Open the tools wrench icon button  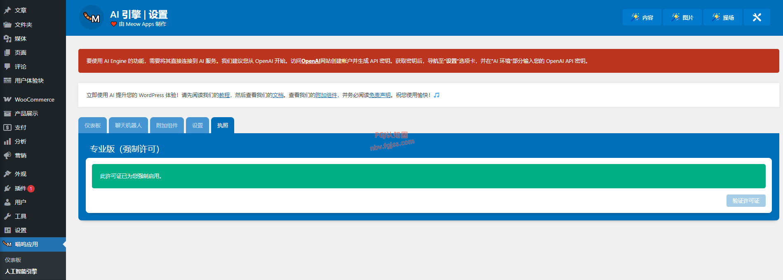click(x=757, y=17)
